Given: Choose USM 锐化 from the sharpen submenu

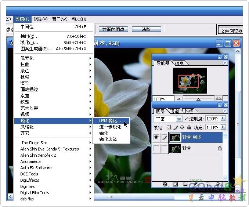Looking at the screenshot, I should pyautogui.click(x=110, y=120).
